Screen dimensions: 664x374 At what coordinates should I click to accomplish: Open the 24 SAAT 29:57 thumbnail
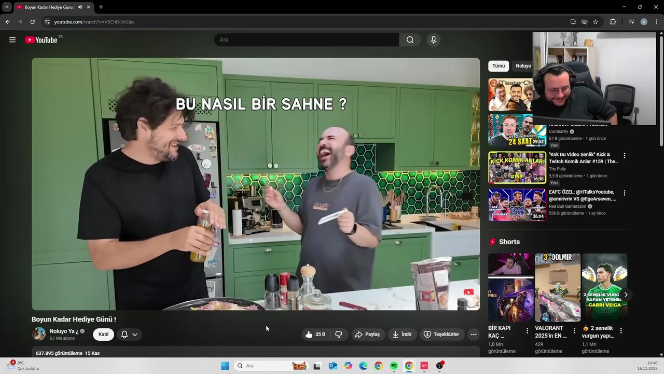click(x=517, y=130)
